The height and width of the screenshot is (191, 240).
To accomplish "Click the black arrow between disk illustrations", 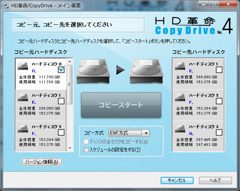I will [120, 70].
